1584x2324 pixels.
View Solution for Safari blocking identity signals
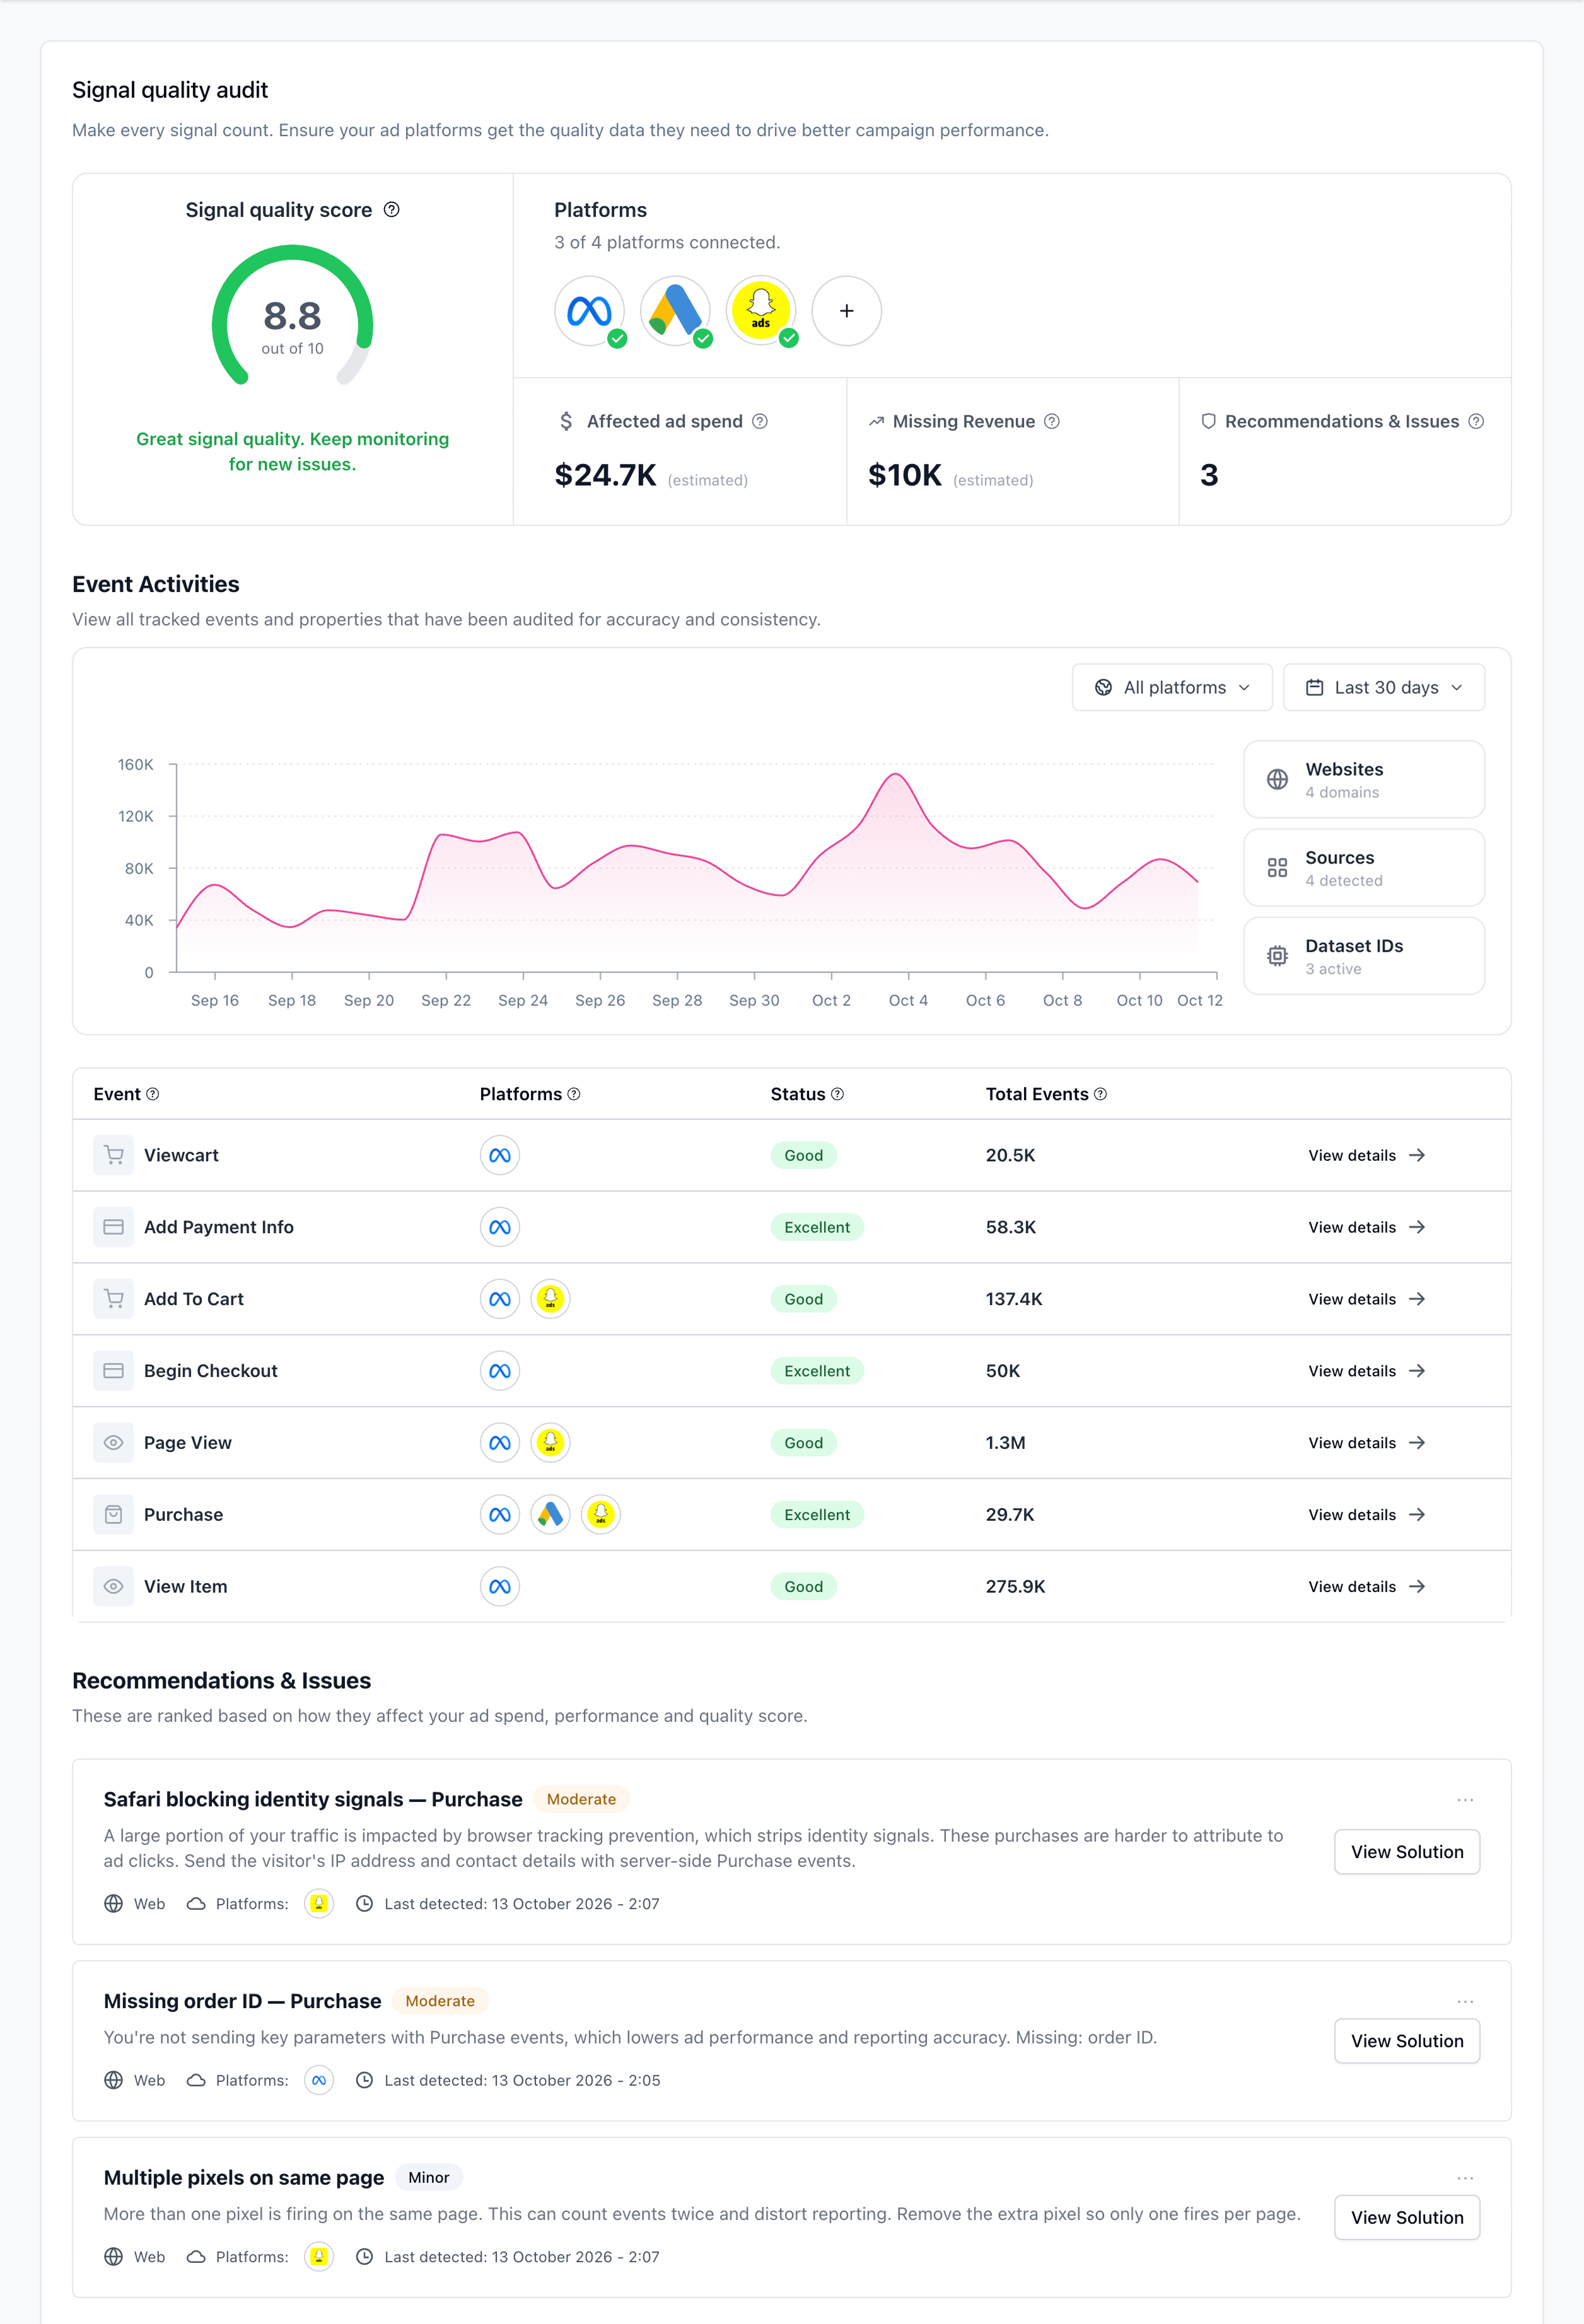point(1407,1852)
